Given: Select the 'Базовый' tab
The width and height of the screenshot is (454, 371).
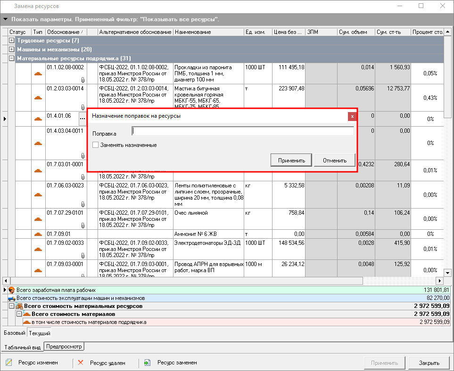Looking at the screenshot, I should coord(15,333).
